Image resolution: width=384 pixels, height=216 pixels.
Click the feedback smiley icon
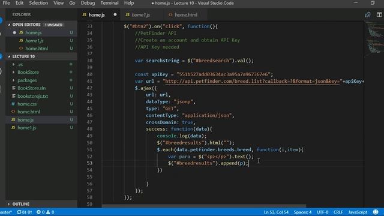point(376,212)
